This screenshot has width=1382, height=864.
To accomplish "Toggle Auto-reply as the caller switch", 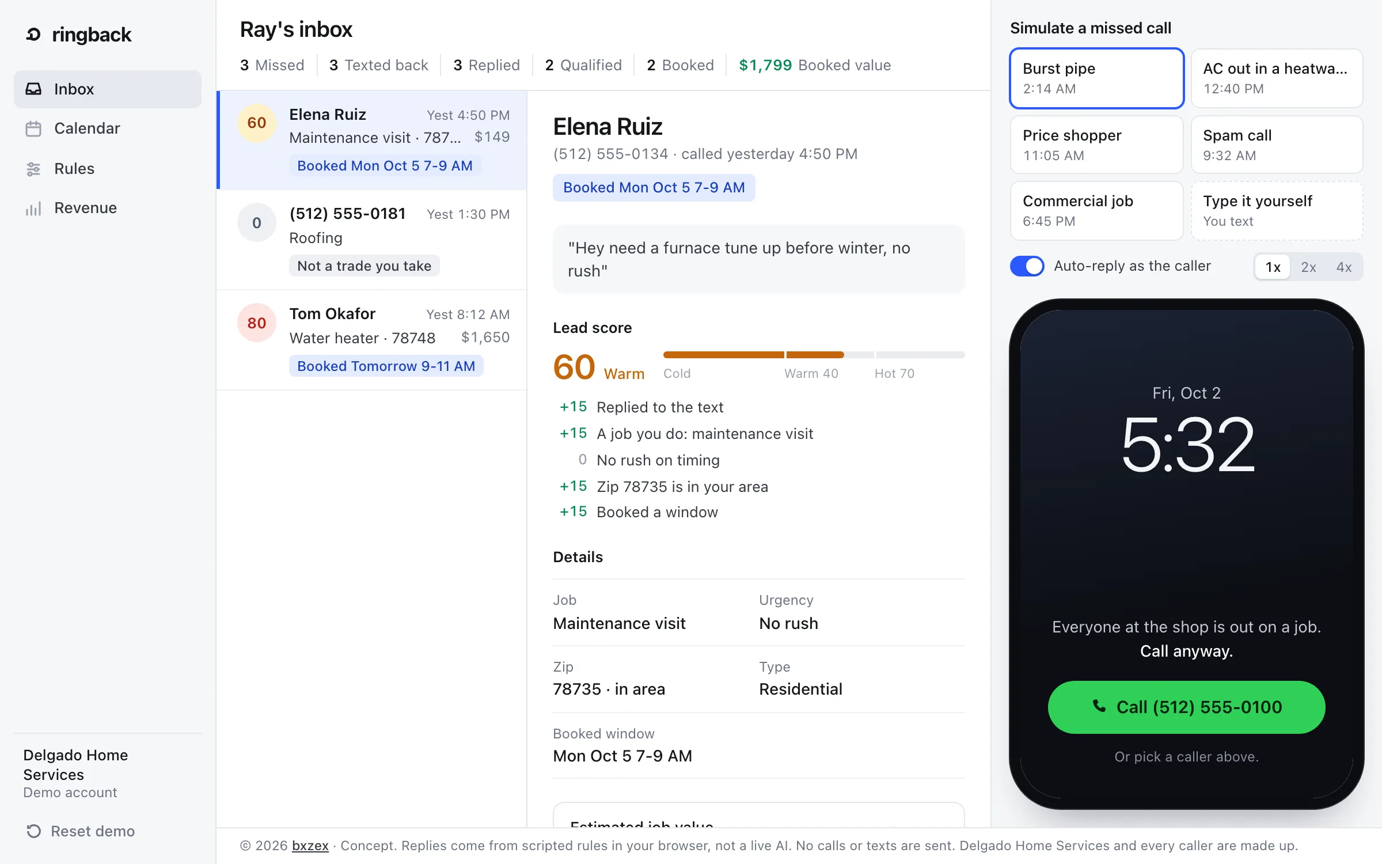I will (x=1027, y=266).
